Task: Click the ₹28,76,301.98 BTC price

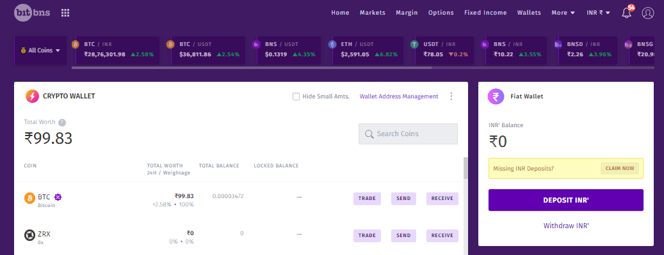Action: 104,54
